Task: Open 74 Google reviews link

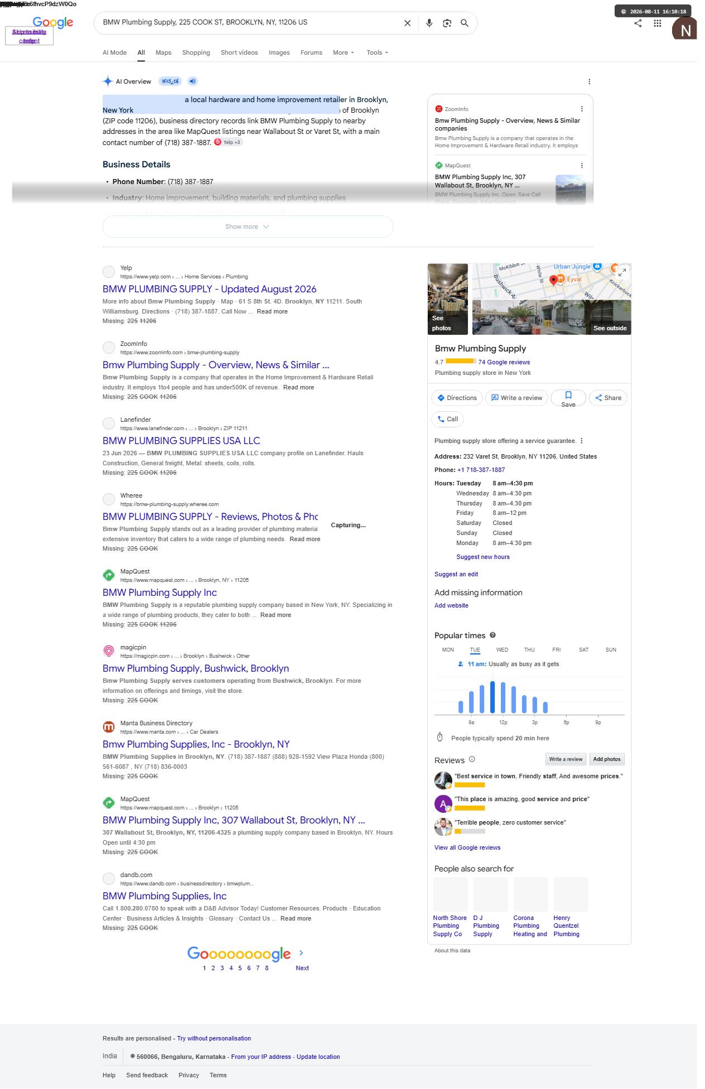Action: [x=504, y=362]
